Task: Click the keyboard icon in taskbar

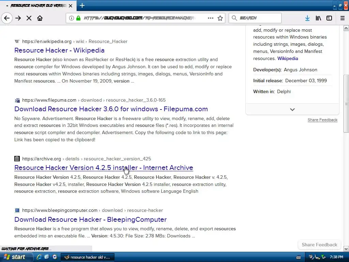Action: (299, 257)
